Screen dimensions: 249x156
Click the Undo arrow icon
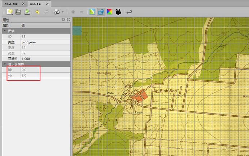point(37,12)
